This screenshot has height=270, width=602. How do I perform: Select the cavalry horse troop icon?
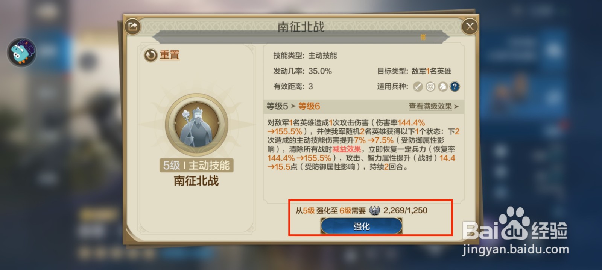coord(442,87)
